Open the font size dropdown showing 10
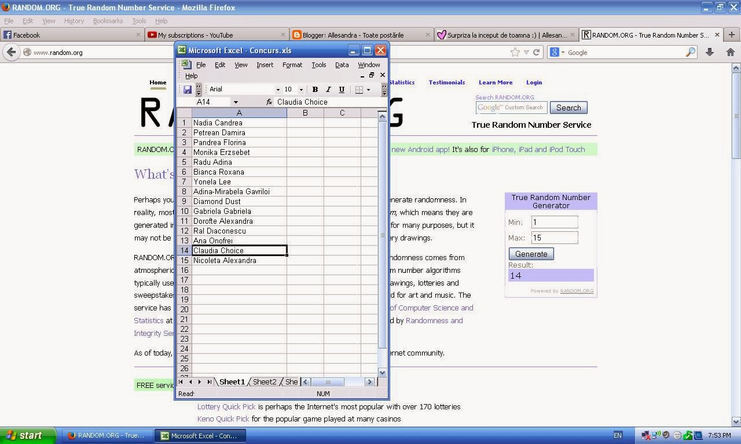This screenshot has width=741, height=444. tap(301, 90)
